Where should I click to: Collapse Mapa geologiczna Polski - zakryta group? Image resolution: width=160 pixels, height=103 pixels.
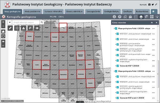click(x=114, y=28)
